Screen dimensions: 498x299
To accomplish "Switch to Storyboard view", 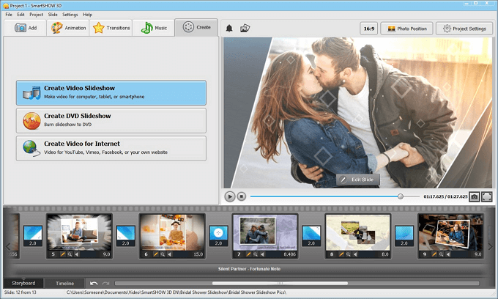I will pyautogui.click(x=23, y=283).
